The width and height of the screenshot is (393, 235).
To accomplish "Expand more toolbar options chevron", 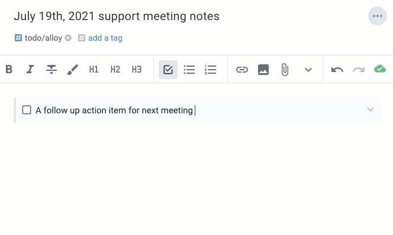I will pyautogui.click(x=308, y=70).
